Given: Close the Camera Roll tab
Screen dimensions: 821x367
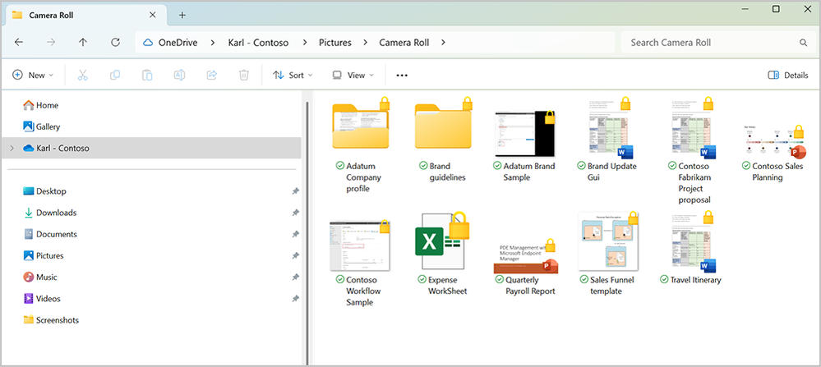Looking at the screenshot, I should click(x=152, y=15).
